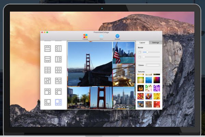Select the palm trees photo in collage
This screenshot has height=137, width=205.
78,97
